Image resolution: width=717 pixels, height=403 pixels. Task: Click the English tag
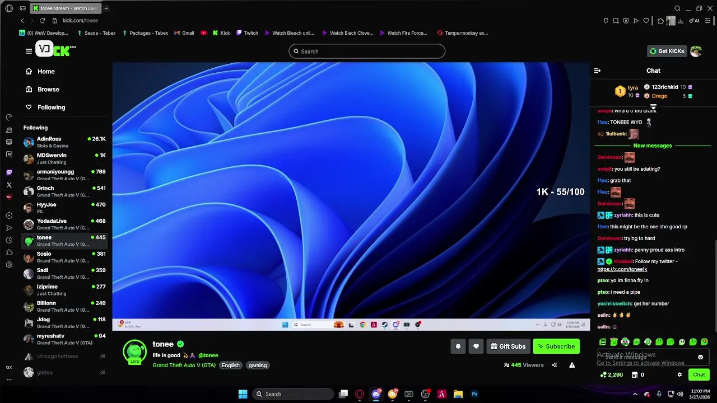click(x=230, y=365)
